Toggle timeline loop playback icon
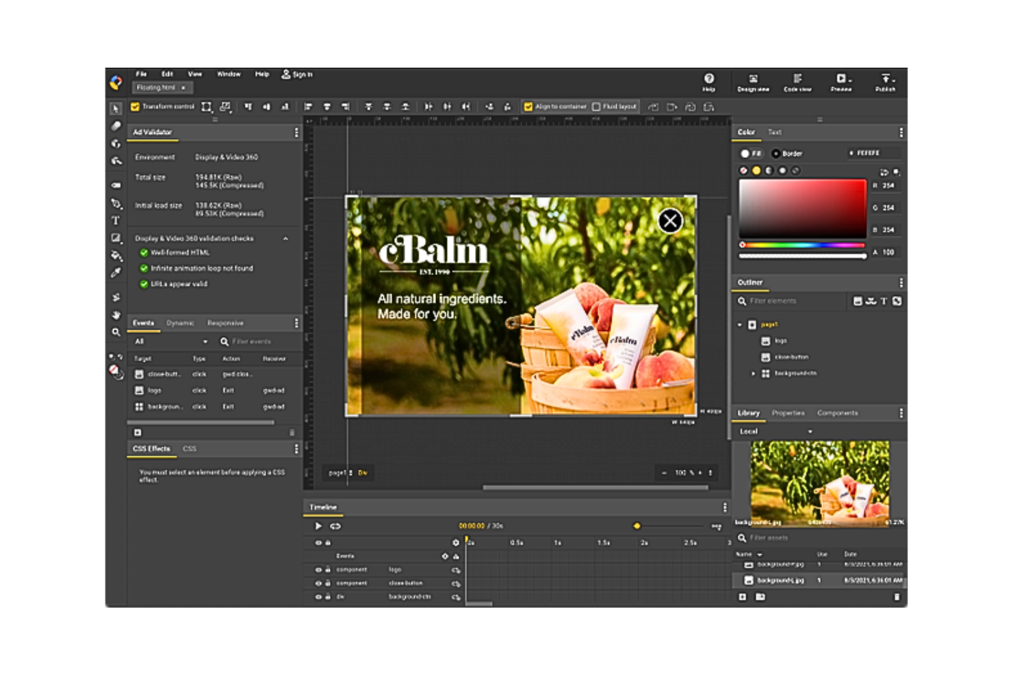This screenshot has width=1013, height=675. point(335,526)
